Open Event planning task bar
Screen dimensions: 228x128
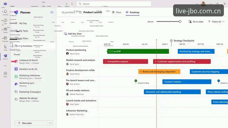[220, 102]
